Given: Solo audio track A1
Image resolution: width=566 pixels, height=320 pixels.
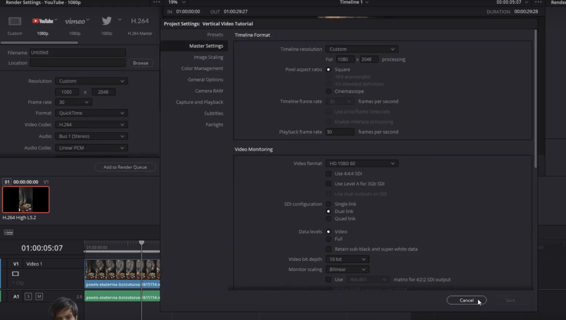Looking at the screenshot, I should pos(28,297).
